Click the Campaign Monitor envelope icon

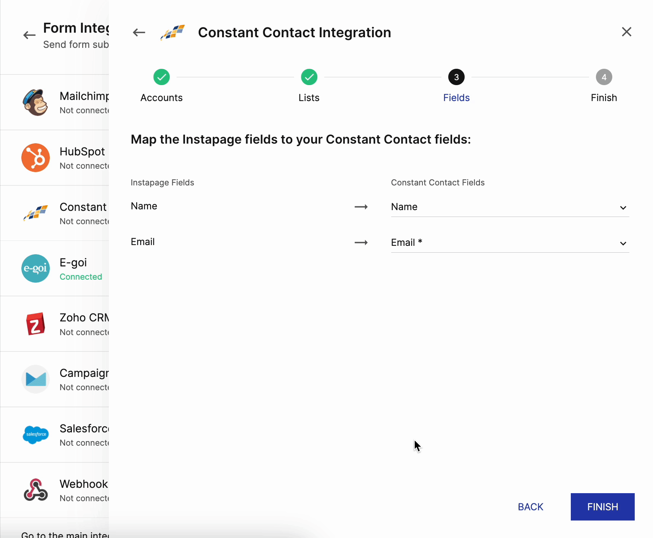[35, 379]
